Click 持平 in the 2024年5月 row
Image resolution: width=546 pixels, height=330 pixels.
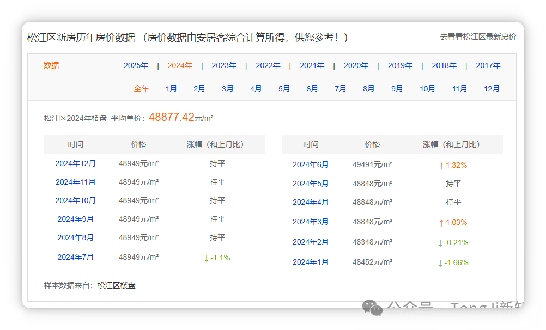pos(453,184)
